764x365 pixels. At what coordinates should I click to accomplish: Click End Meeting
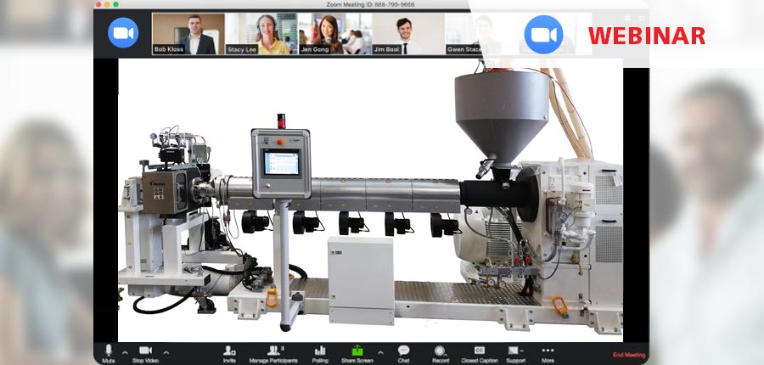pyautogui.click(x=628, y=355)
